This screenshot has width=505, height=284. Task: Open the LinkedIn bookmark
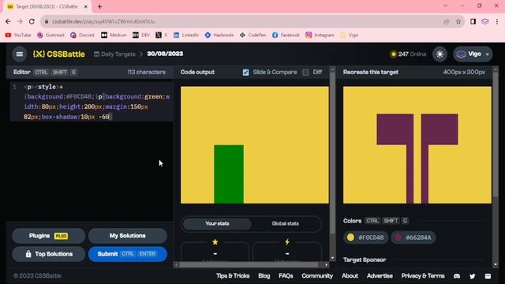tap(186, 35)
